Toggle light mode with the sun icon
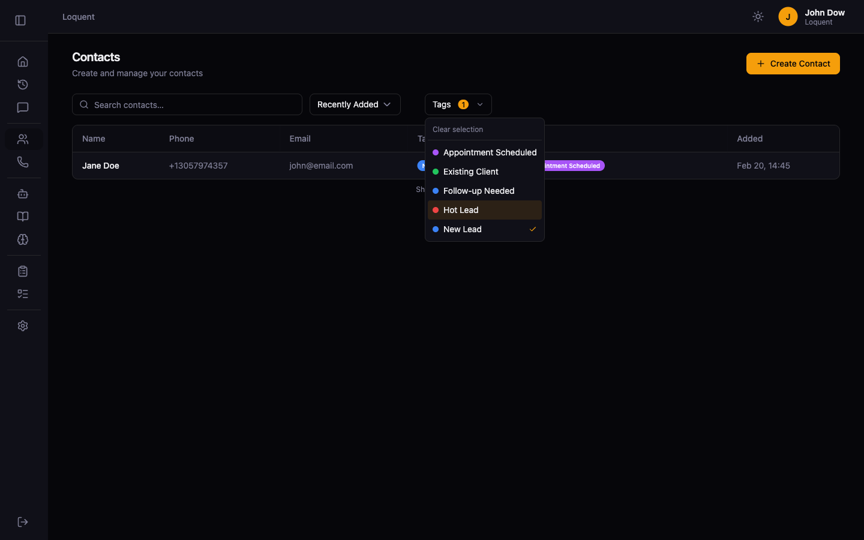 point(757,16)
